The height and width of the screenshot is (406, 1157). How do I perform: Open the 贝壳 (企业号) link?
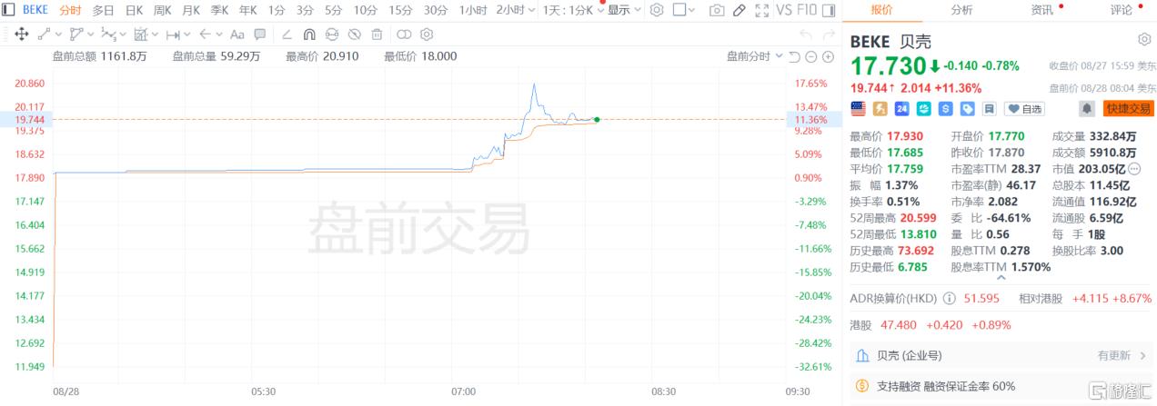911,355
